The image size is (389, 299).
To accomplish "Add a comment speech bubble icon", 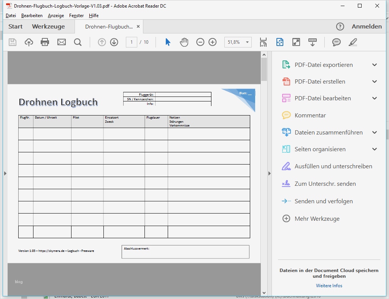I will [x=337, y=42].
